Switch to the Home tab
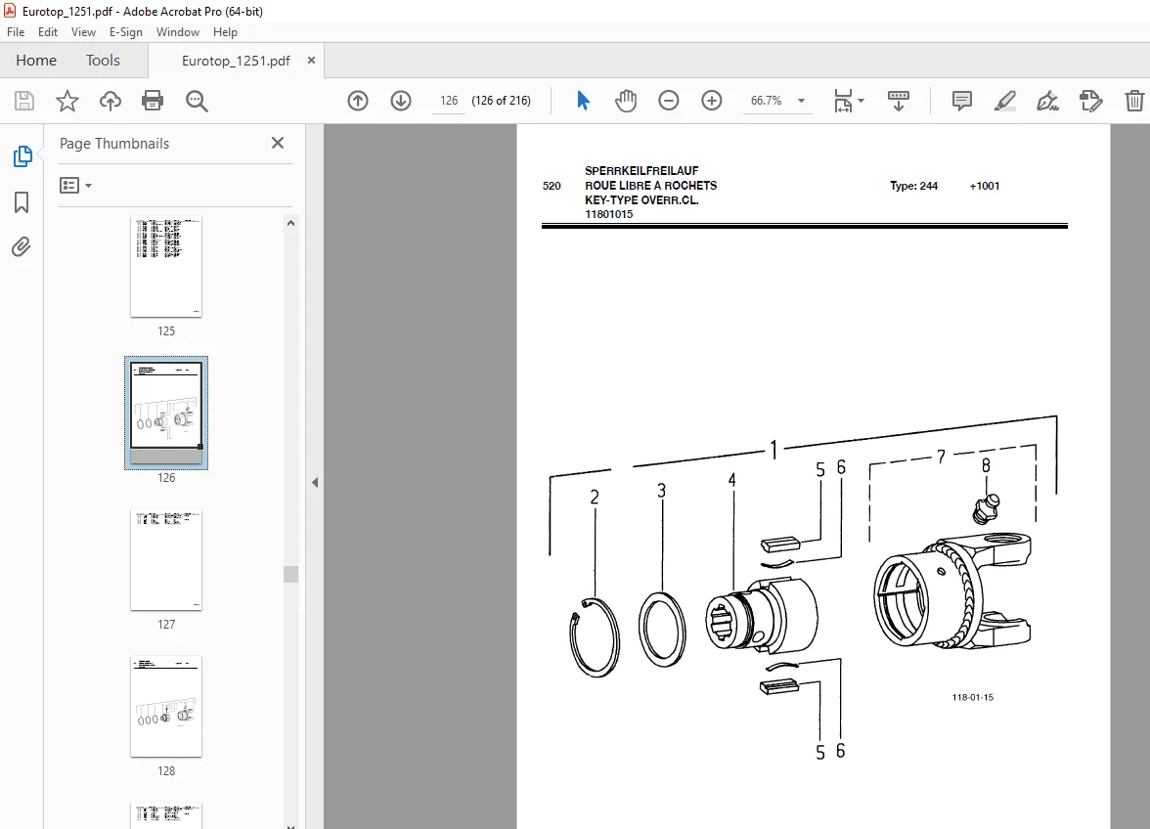This screenshot has width=1150, height=829. pos(36,60)
